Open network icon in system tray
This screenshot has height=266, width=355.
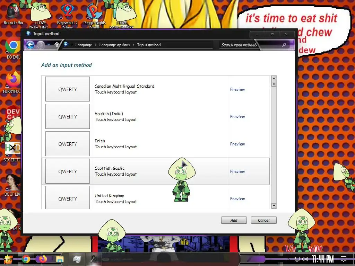click(297, 259)
